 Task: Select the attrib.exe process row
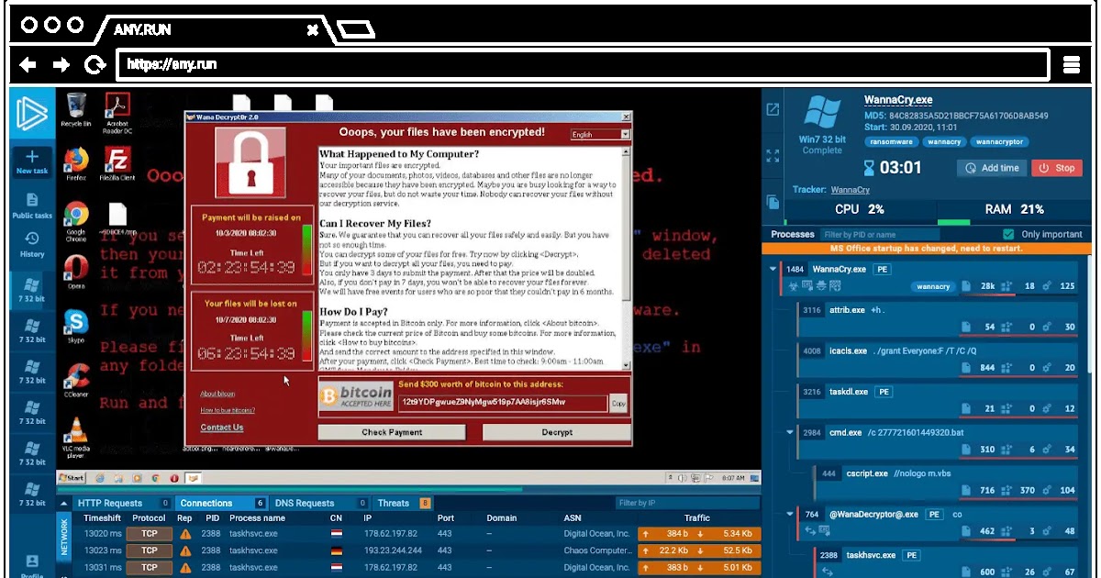pos(938,318)
